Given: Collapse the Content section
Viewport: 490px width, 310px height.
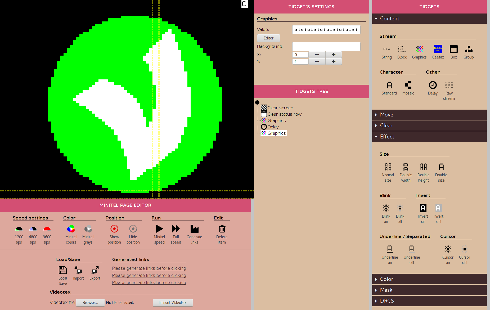Looking at the screenshot, I should point(389,19).
